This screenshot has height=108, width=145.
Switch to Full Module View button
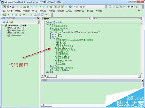coord(45,76)
